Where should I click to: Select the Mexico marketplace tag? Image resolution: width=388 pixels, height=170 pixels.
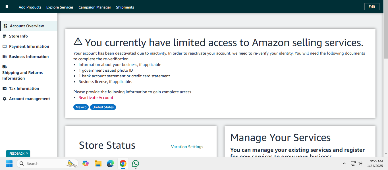point(81,107)
